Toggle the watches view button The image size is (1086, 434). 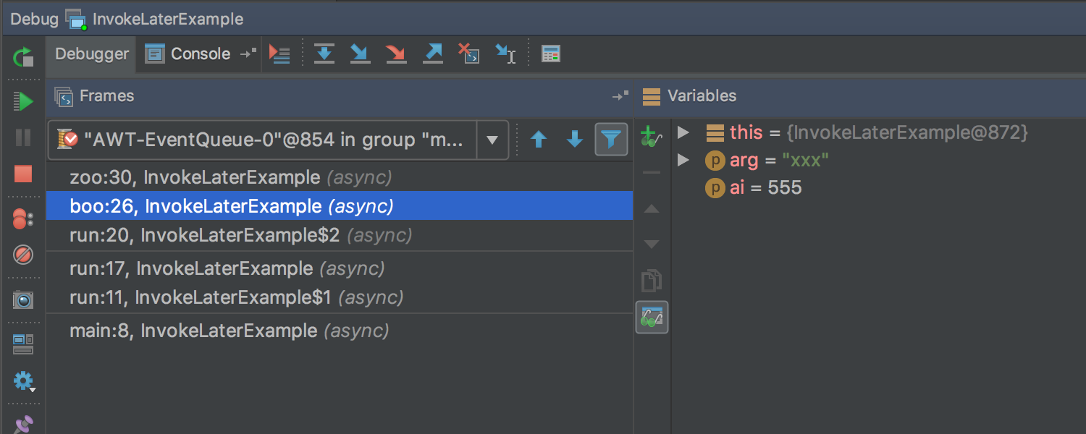point(652,317)
